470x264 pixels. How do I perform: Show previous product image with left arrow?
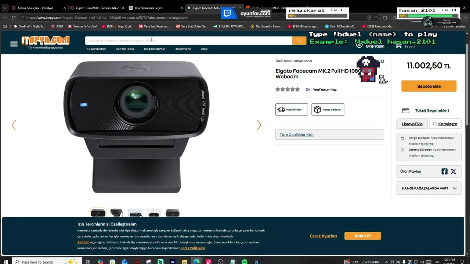pyautogui.click(x=14, y=125)
